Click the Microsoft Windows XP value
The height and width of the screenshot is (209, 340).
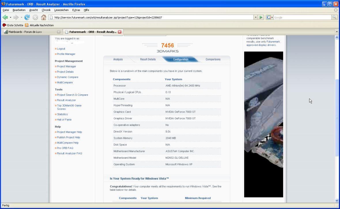coord(179,164)
